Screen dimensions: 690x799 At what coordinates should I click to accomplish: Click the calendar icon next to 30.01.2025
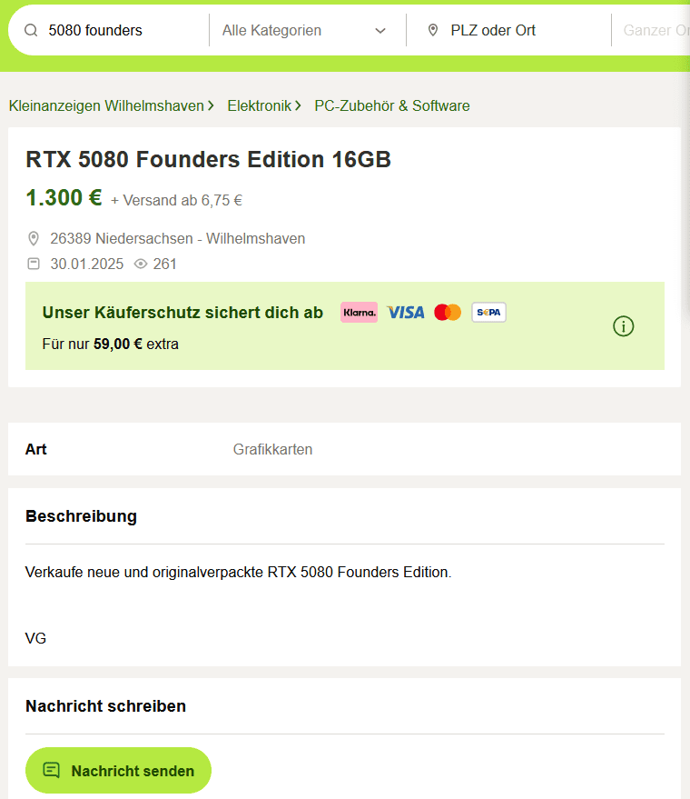coord(34,265)
